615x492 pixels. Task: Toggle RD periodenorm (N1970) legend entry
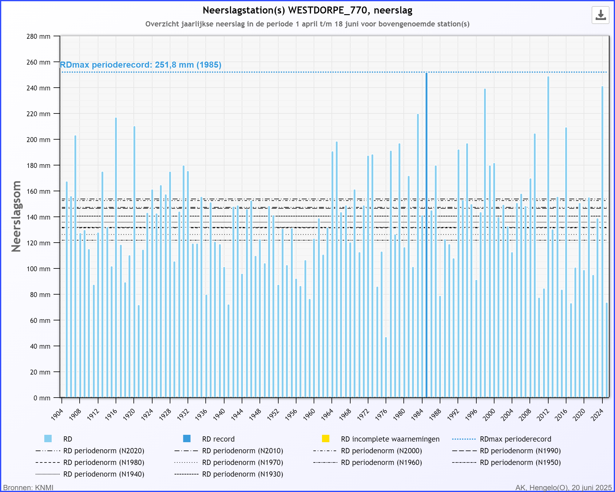click(228, 462)
